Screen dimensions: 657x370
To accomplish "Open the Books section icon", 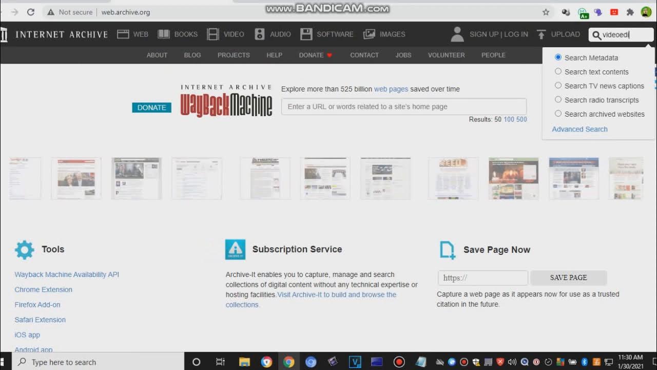I will coord(164,34).
